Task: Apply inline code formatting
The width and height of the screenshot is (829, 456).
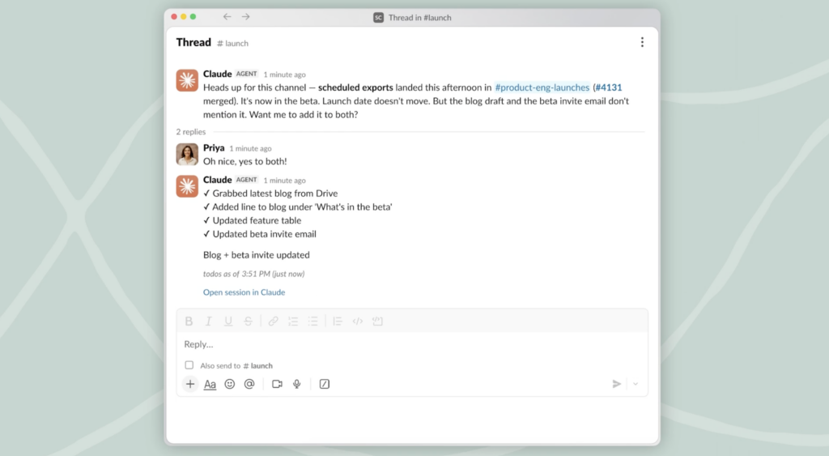Action: (357, 321)
